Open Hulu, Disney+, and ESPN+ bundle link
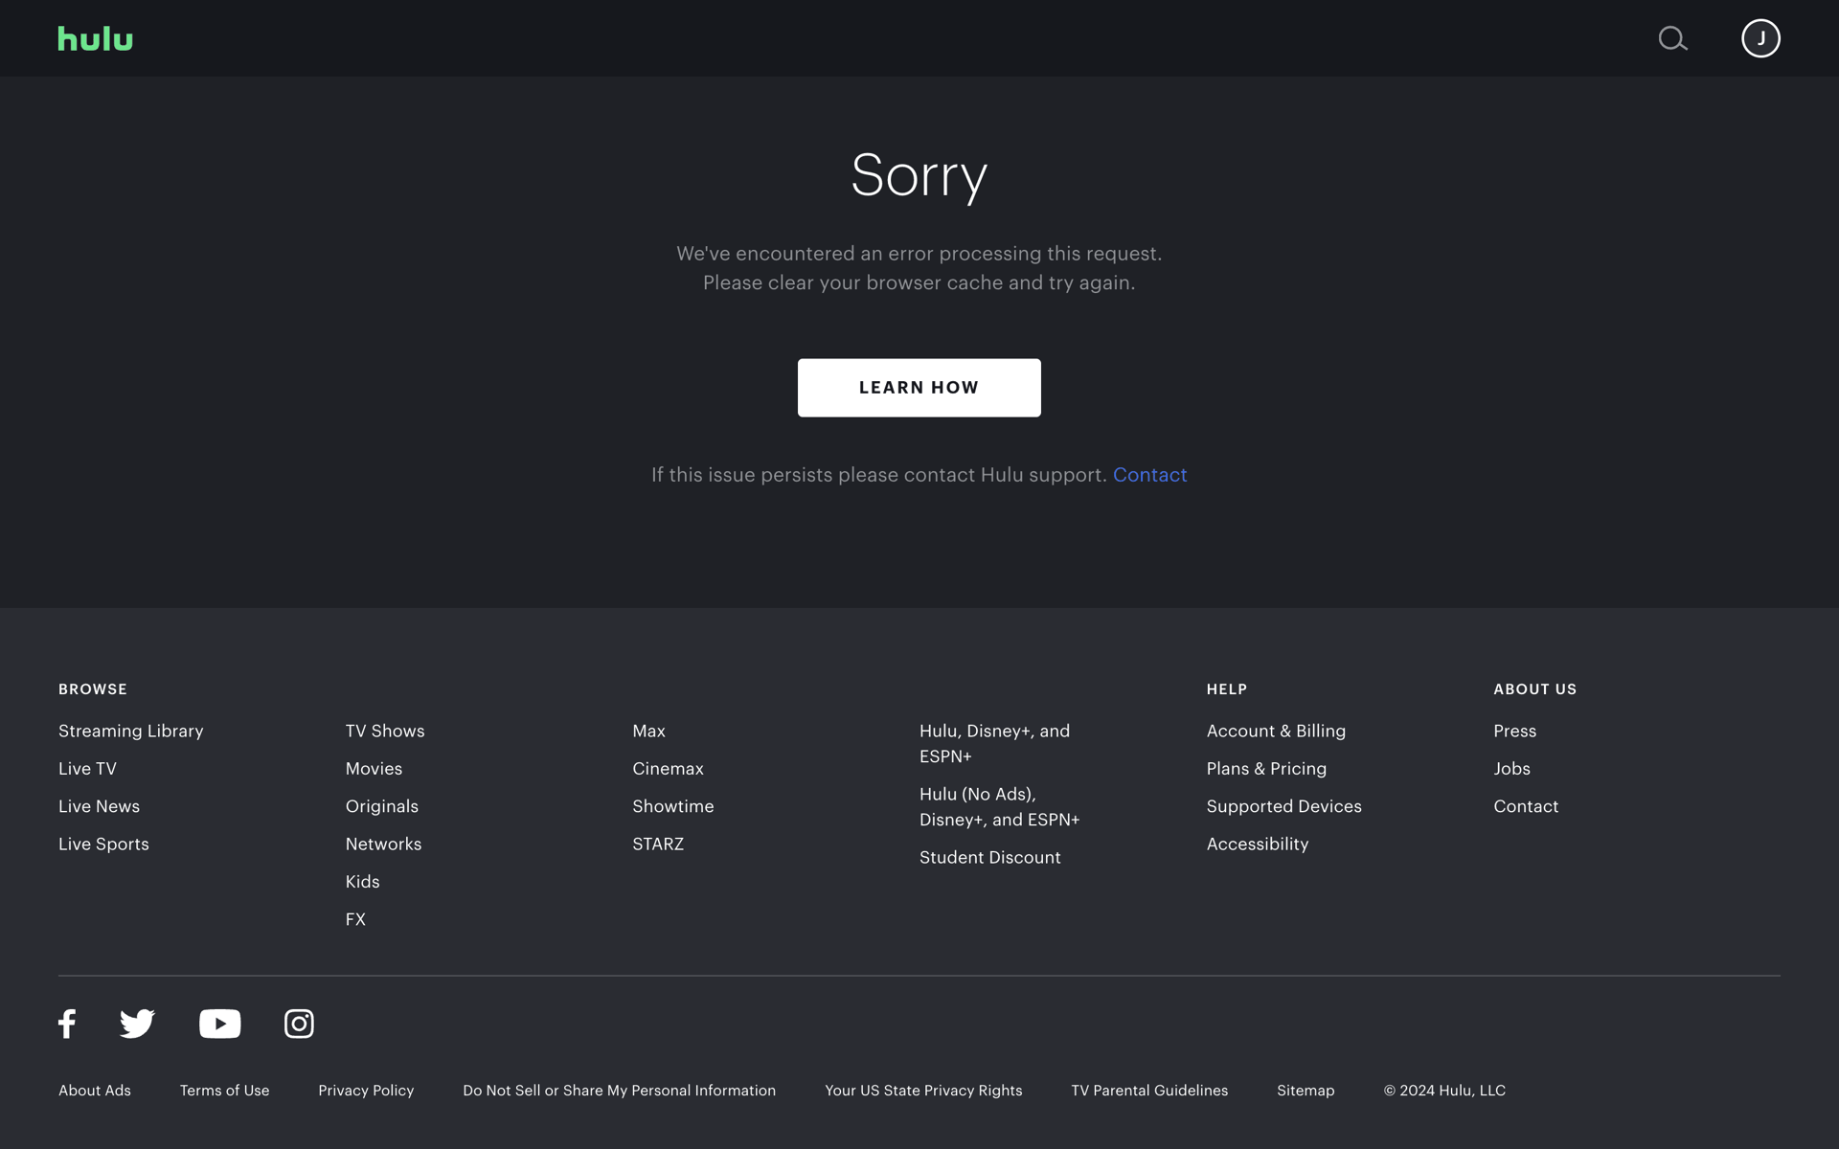 coord(994,743)
